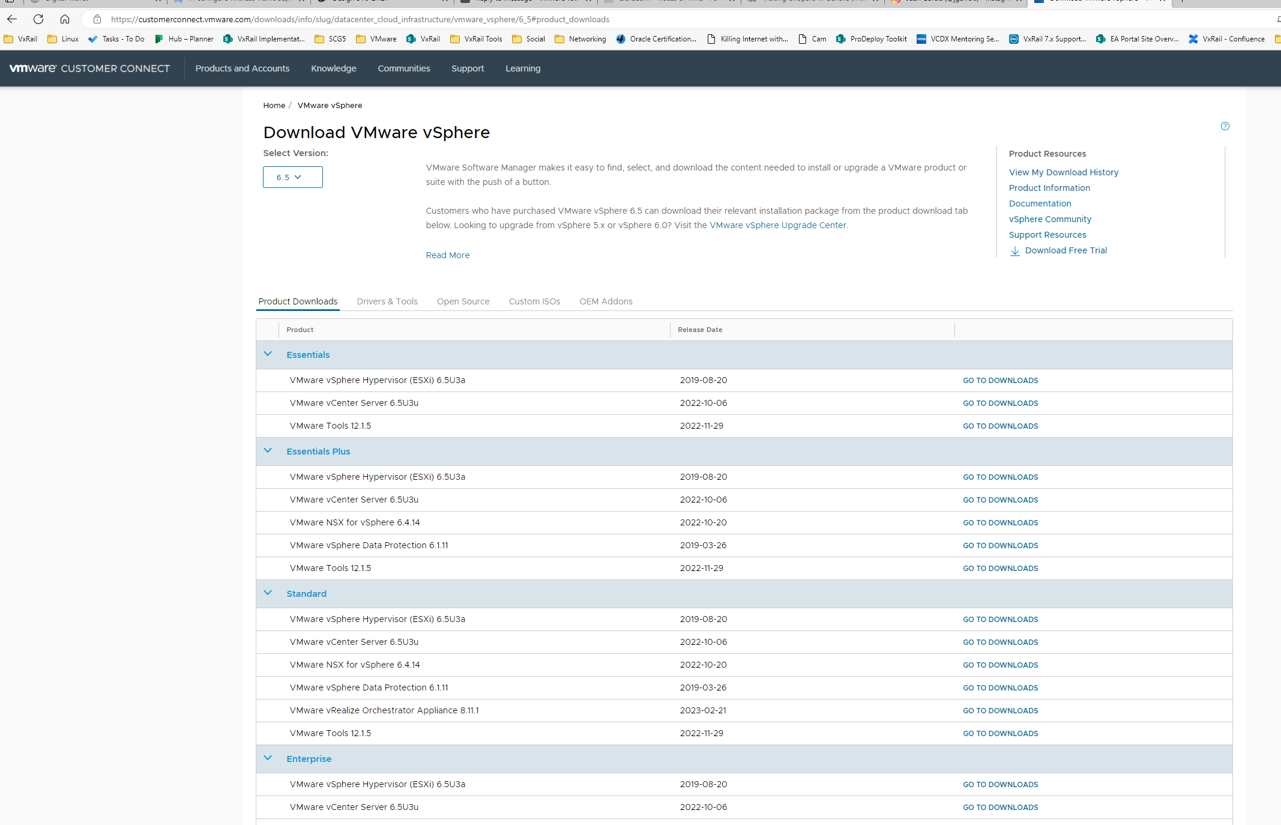Image resolution: width=1281 pixels, height=825 pixels.
Task: Open Documentation link
Action: tap(1040, 204)
